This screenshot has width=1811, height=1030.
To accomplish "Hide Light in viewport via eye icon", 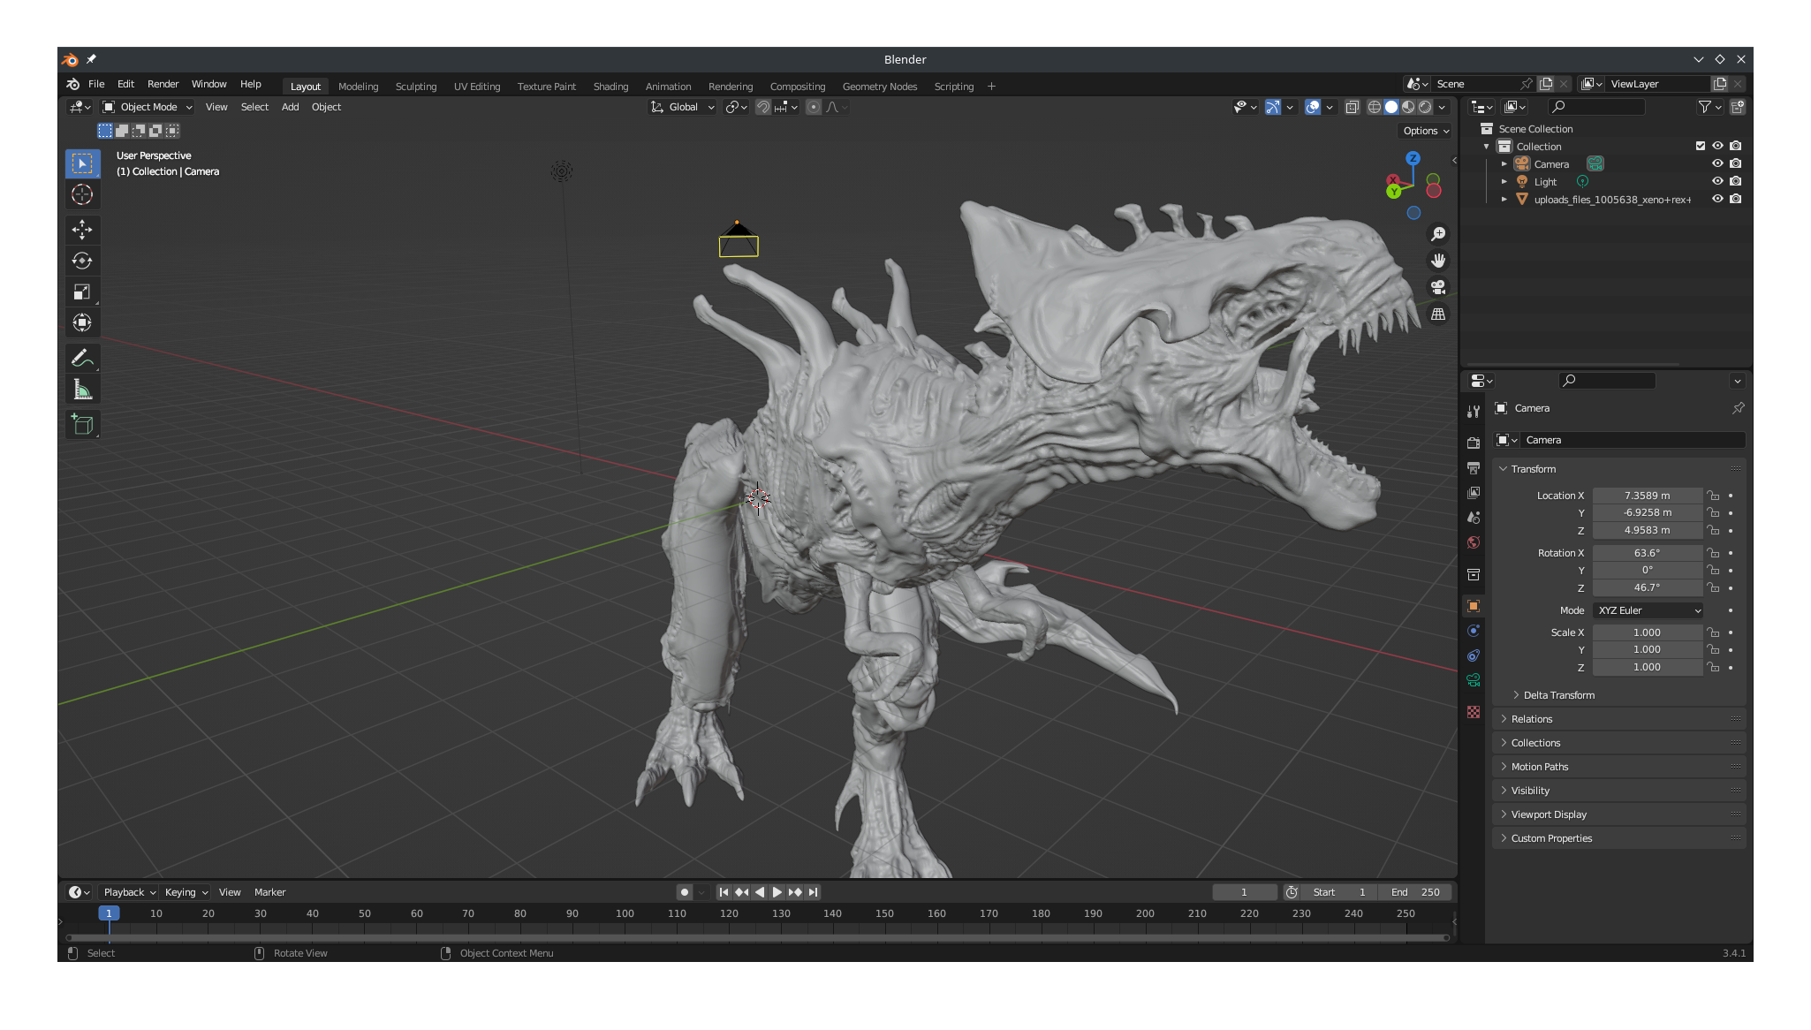I will tap(1717, 181).
